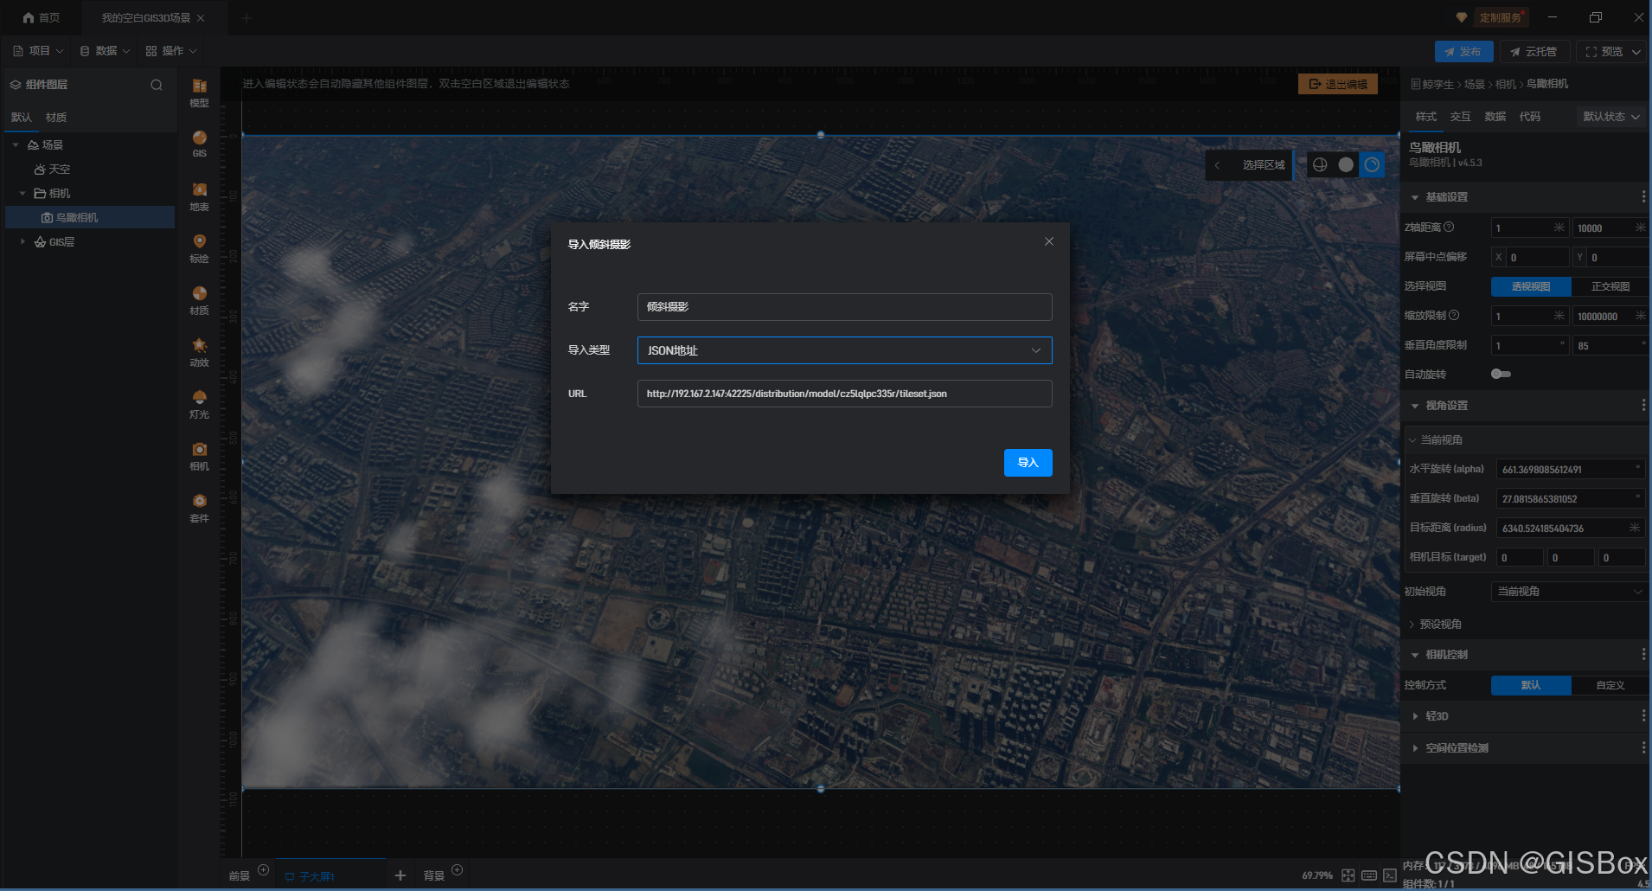Screen dimensions: 1652x891
Task: Open the 动效 (effects) icon
Action: click(x=199, y=352)
